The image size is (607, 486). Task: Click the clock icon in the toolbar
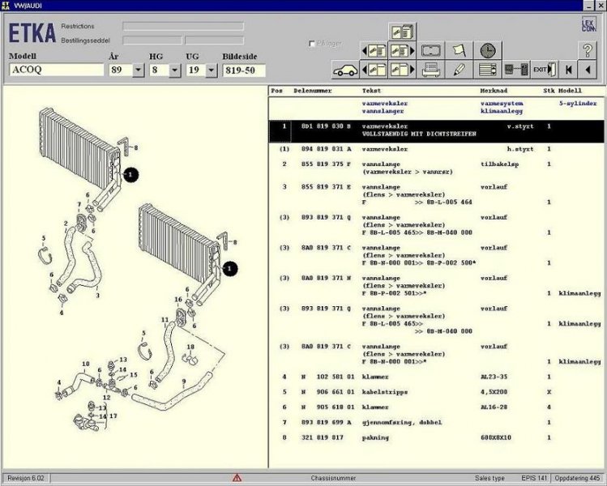[487, 50]
